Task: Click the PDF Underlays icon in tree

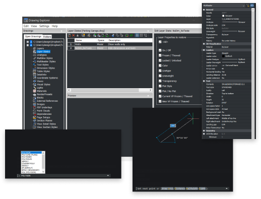Action: (34, 107)
